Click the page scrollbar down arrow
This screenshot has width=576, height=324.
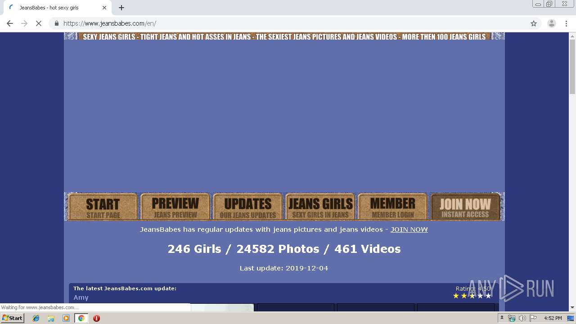point(572,308)
